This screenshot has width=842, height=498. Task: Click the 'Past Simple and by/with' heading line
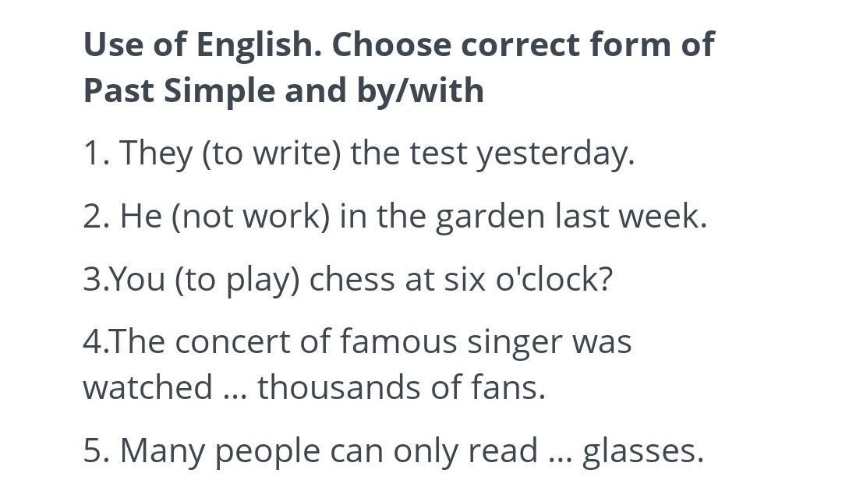[284, 90]
